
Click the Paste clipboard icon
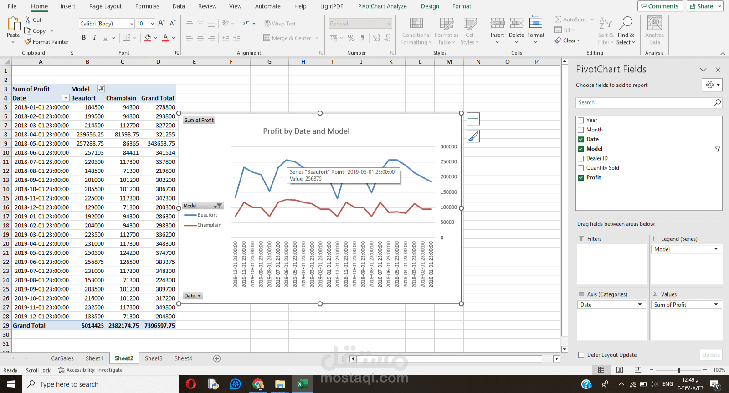13,24
